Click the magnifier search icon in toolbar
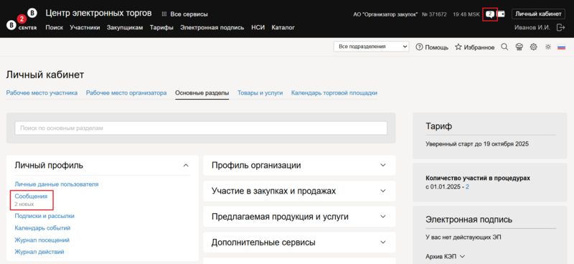The image size is (574, 264). coord(504,47)
